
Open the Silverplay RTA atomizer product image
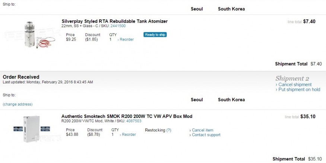tap(39, 35)
